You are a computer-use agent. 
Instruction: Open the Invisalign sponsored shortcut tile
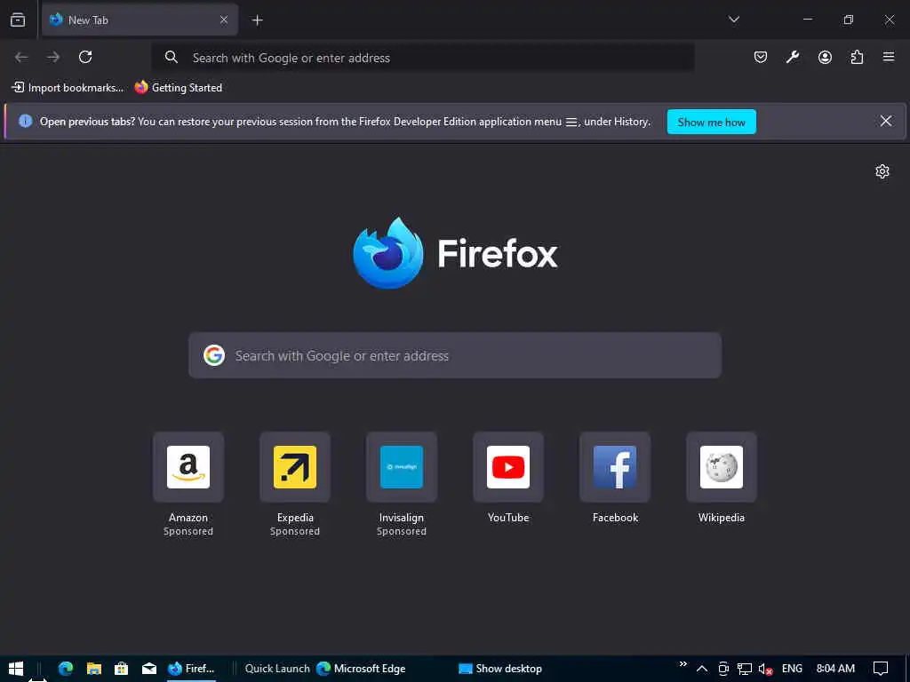tap(402, 467)
